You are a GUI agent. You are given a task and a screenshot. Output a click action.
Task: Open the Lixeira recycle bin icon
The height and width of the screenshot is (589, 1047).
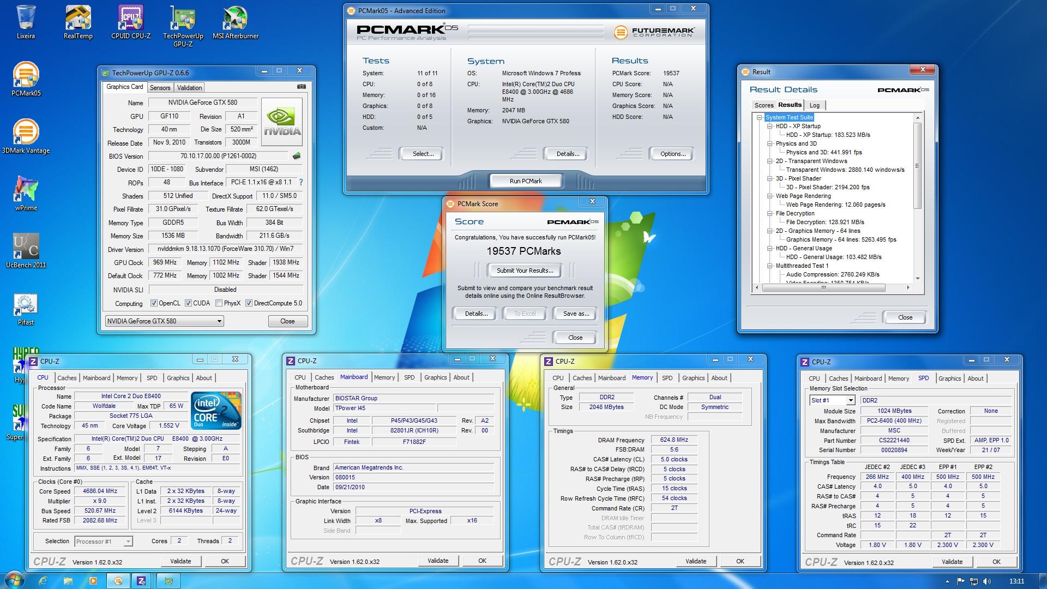pyautogui.click(x=26, y=22)
